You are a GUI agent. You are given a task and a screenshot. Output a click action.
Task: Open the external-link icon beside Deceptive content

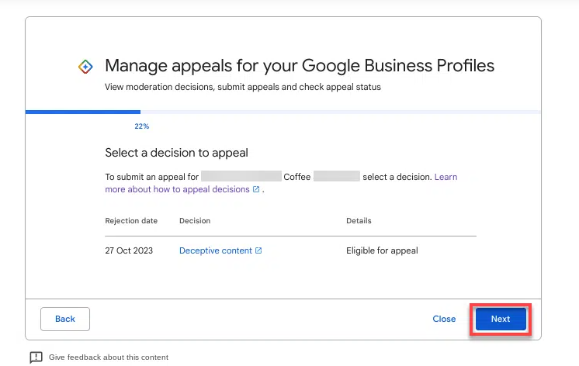[258, 250]
